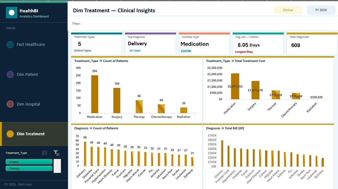Click the FY 2025 badge button
The height and width of the screenshot is (189, 338).
(321, 10)
